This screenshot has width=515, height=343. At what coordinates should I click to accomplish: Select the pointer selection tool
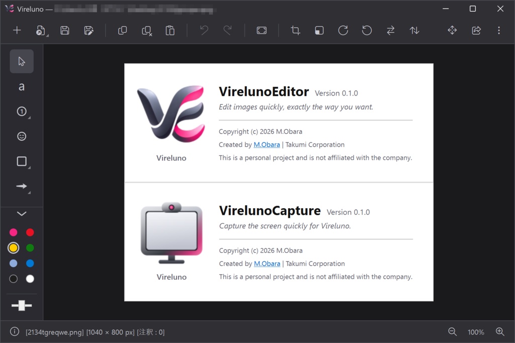coord(22,61)
